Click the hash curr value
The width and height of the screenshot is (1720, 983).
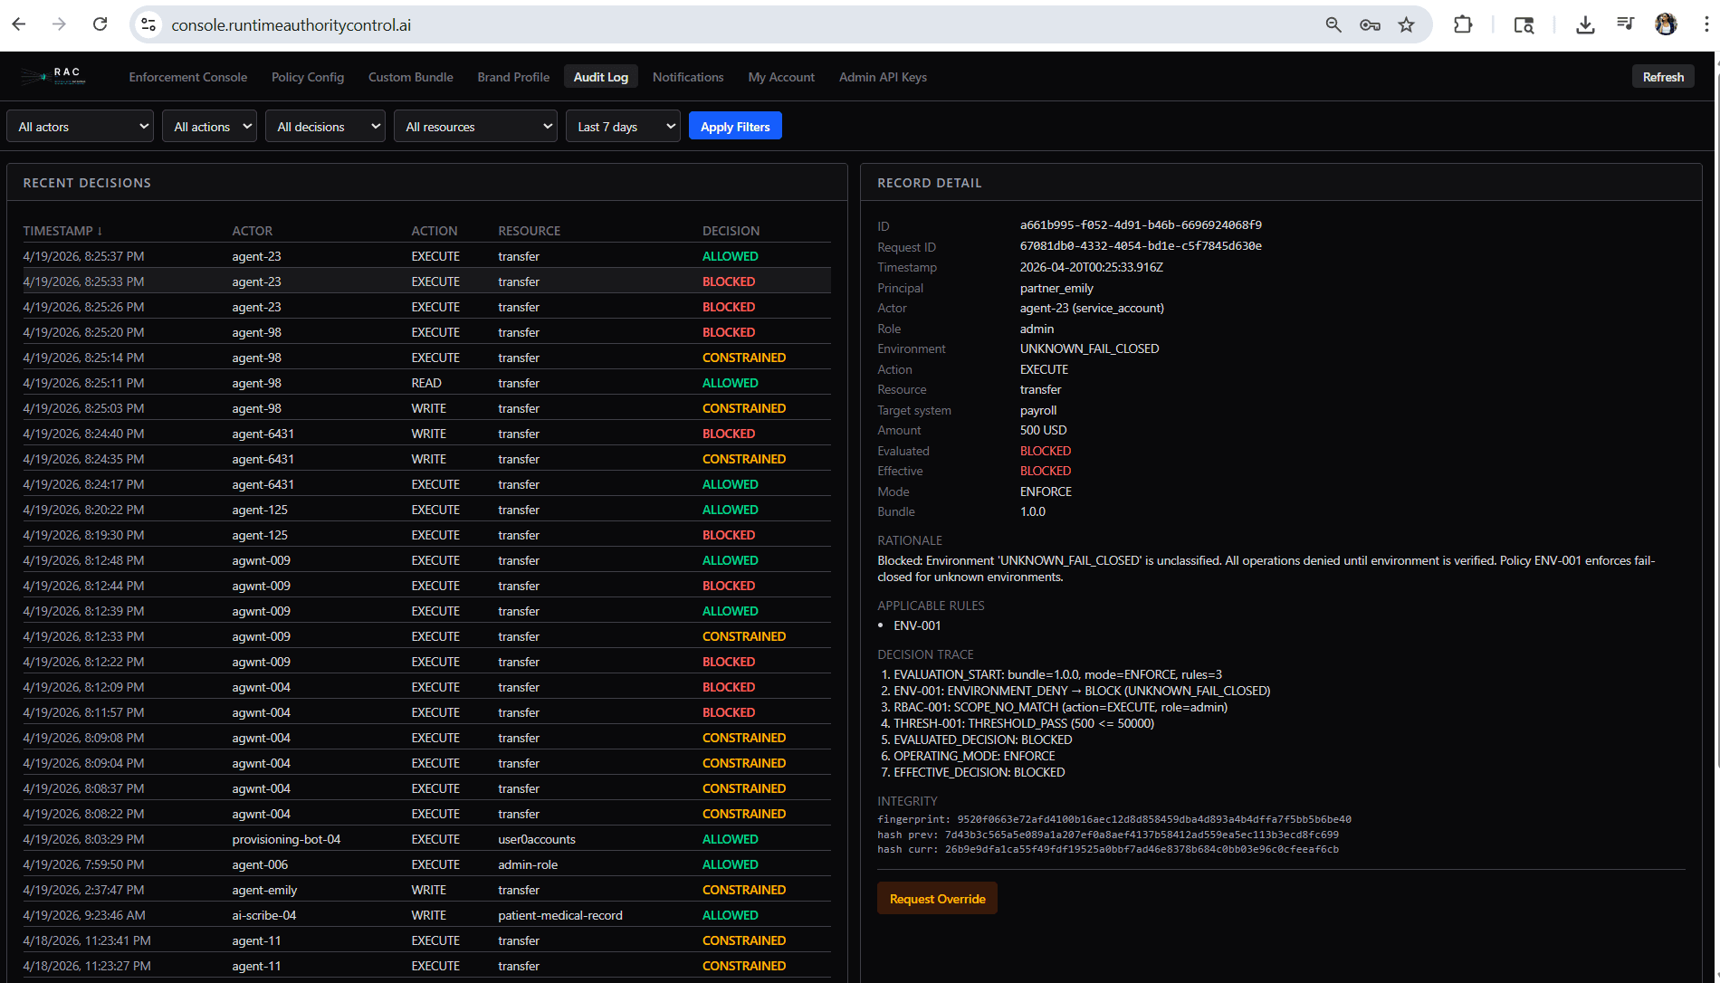pyautogui.click(x=1142, y=849)
